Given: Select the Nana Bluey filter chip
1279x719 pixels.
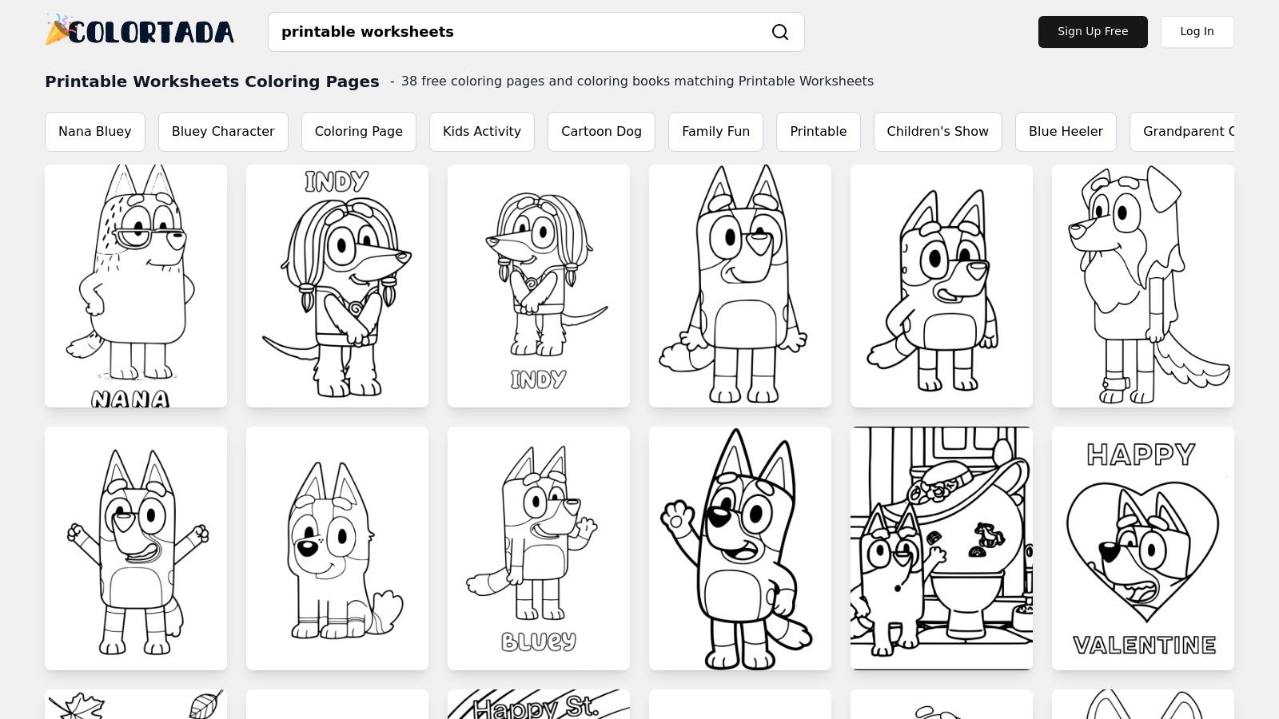Looking at the screenshot, I should coord(94,131).
